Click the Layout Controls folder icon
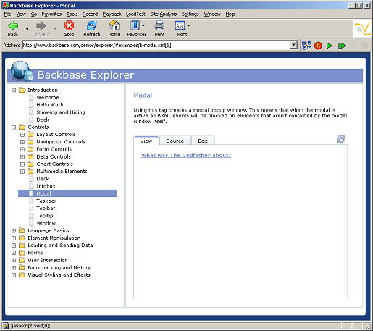This screenshot has width=373, height=331. click(30, 134)
